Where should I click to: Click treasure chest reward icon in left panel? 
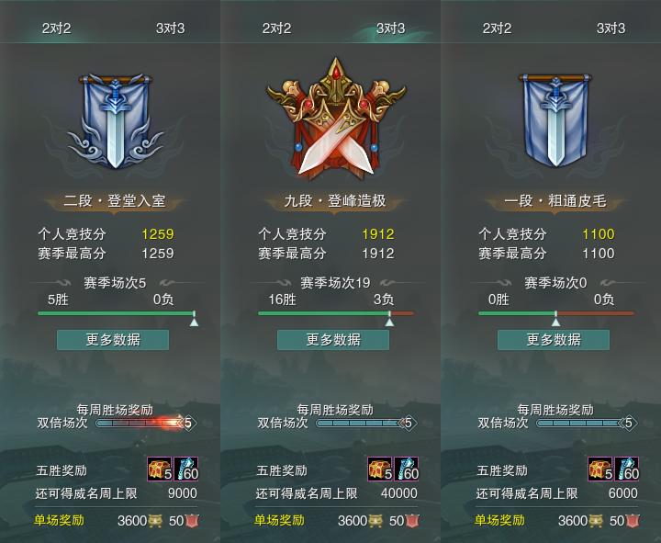click(x=160, y=469)
